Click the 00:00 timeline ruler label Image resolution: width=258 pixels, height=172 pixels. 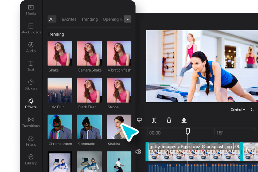tap(155, 133)
